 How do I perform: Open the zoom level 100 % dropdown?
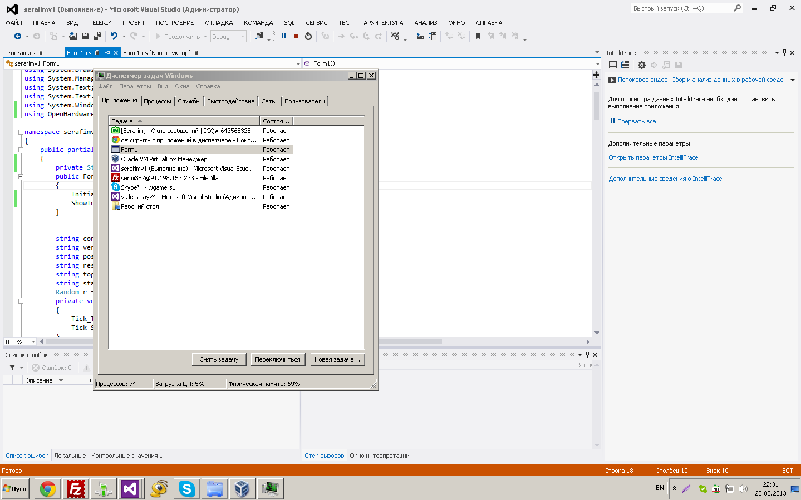tap(33, 342)
